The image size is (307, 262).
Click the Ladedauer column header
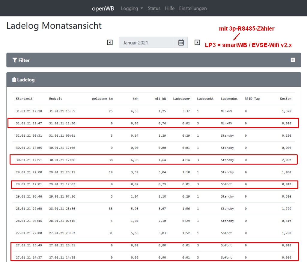pos(181,99)
